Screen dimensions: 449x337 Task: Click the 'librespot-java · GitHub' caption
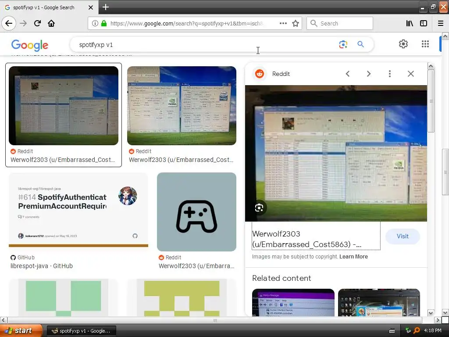tap(42, 266)
